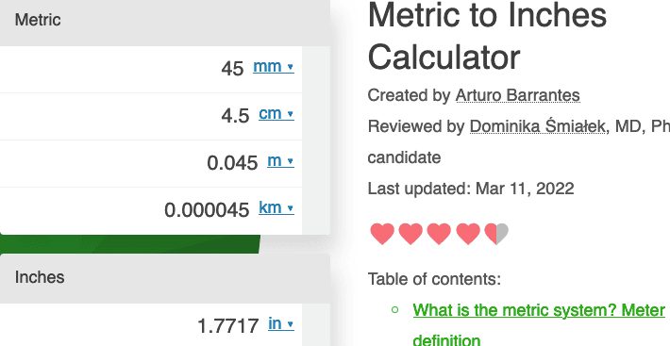
Task: Open the km unit dropdown
Action: 276,207
